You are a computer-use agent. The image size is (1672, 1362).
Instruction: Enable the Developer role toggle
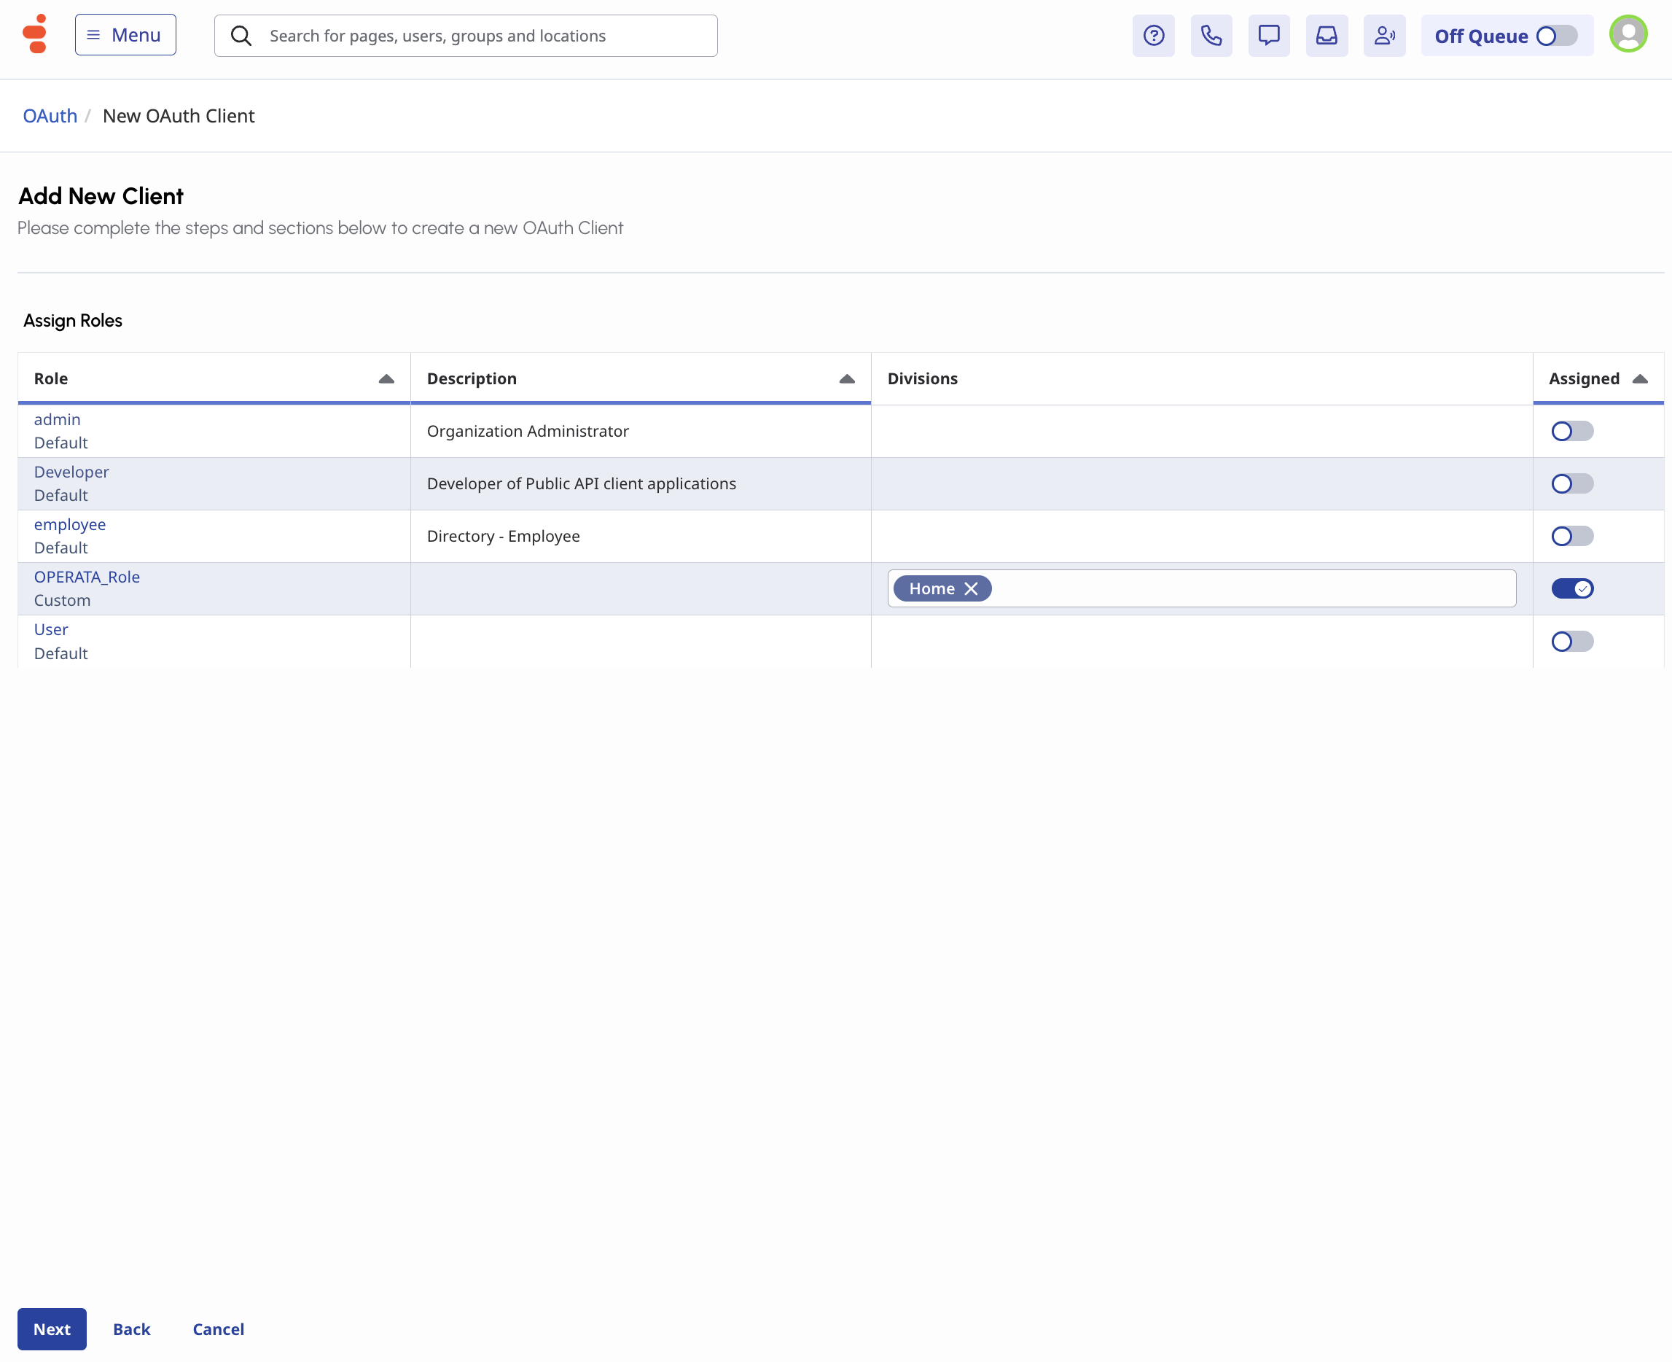1571,483
